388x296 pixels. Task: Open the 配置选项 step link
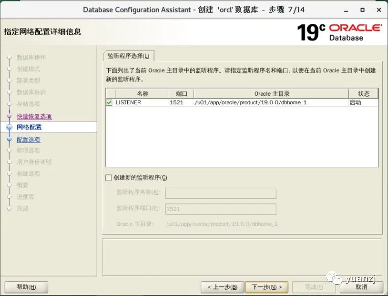click(x=28, y=139)
